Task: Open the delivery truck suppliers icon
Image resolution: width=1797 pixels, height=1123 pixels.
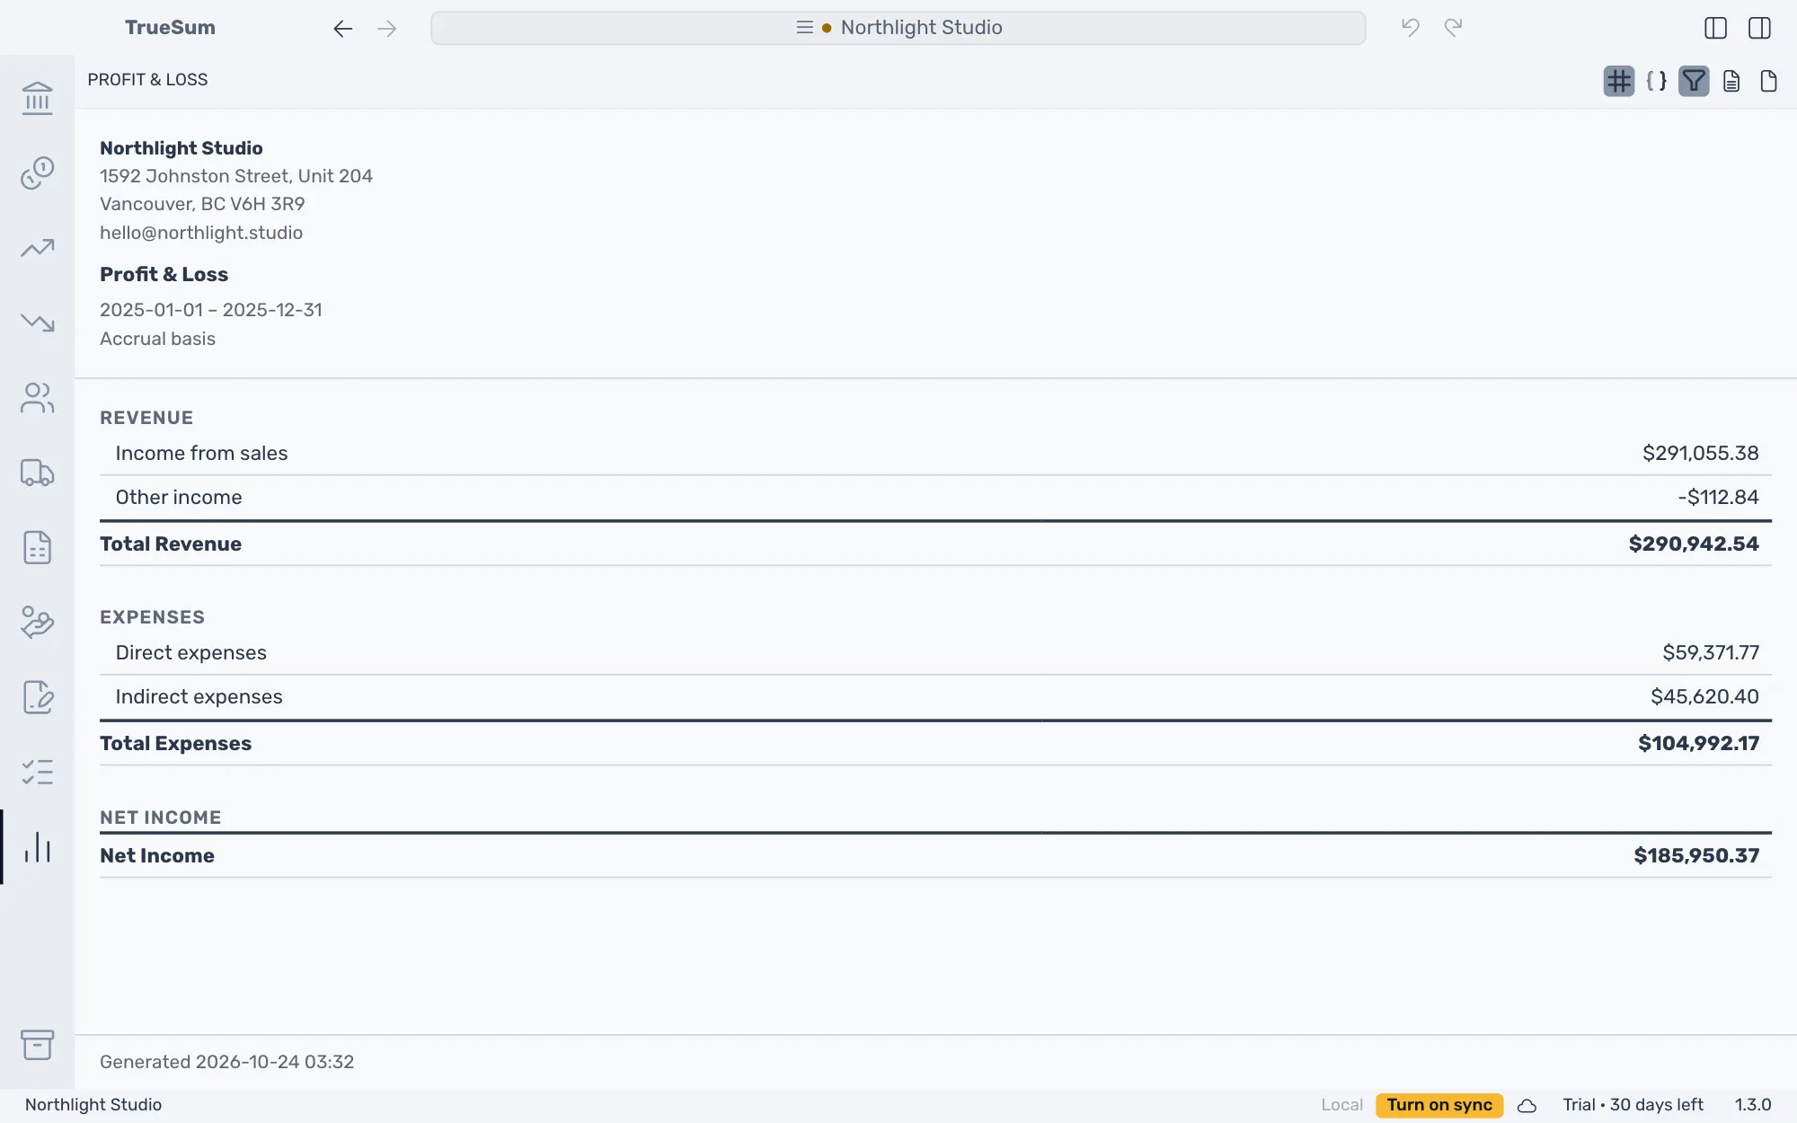Action: [37, 473]
